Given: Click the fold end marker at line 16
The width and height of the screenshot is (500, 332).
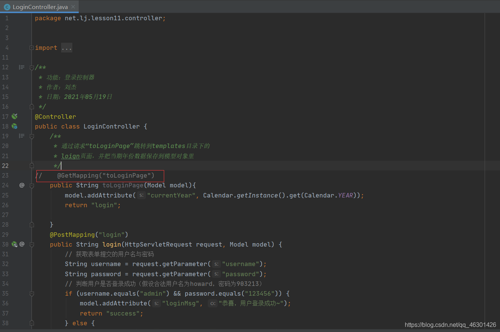Looking at the screenshot, I should 32,107.
